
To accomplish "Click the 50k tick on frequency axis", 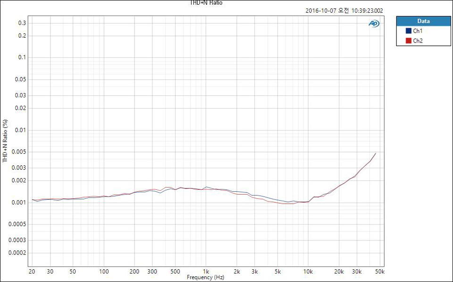I will coord(379,272).
